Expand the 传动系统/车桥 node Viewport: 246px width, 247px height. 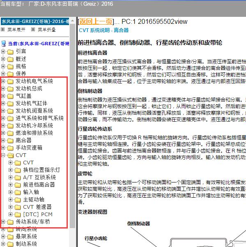[3, 222]
